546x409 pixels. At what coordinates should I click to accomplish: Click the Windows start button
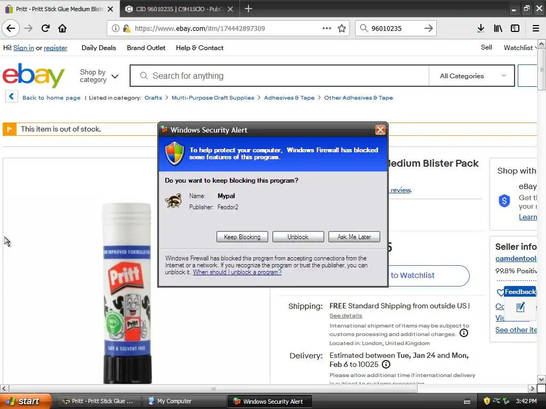pyautogui.click(x=26, y=401)
